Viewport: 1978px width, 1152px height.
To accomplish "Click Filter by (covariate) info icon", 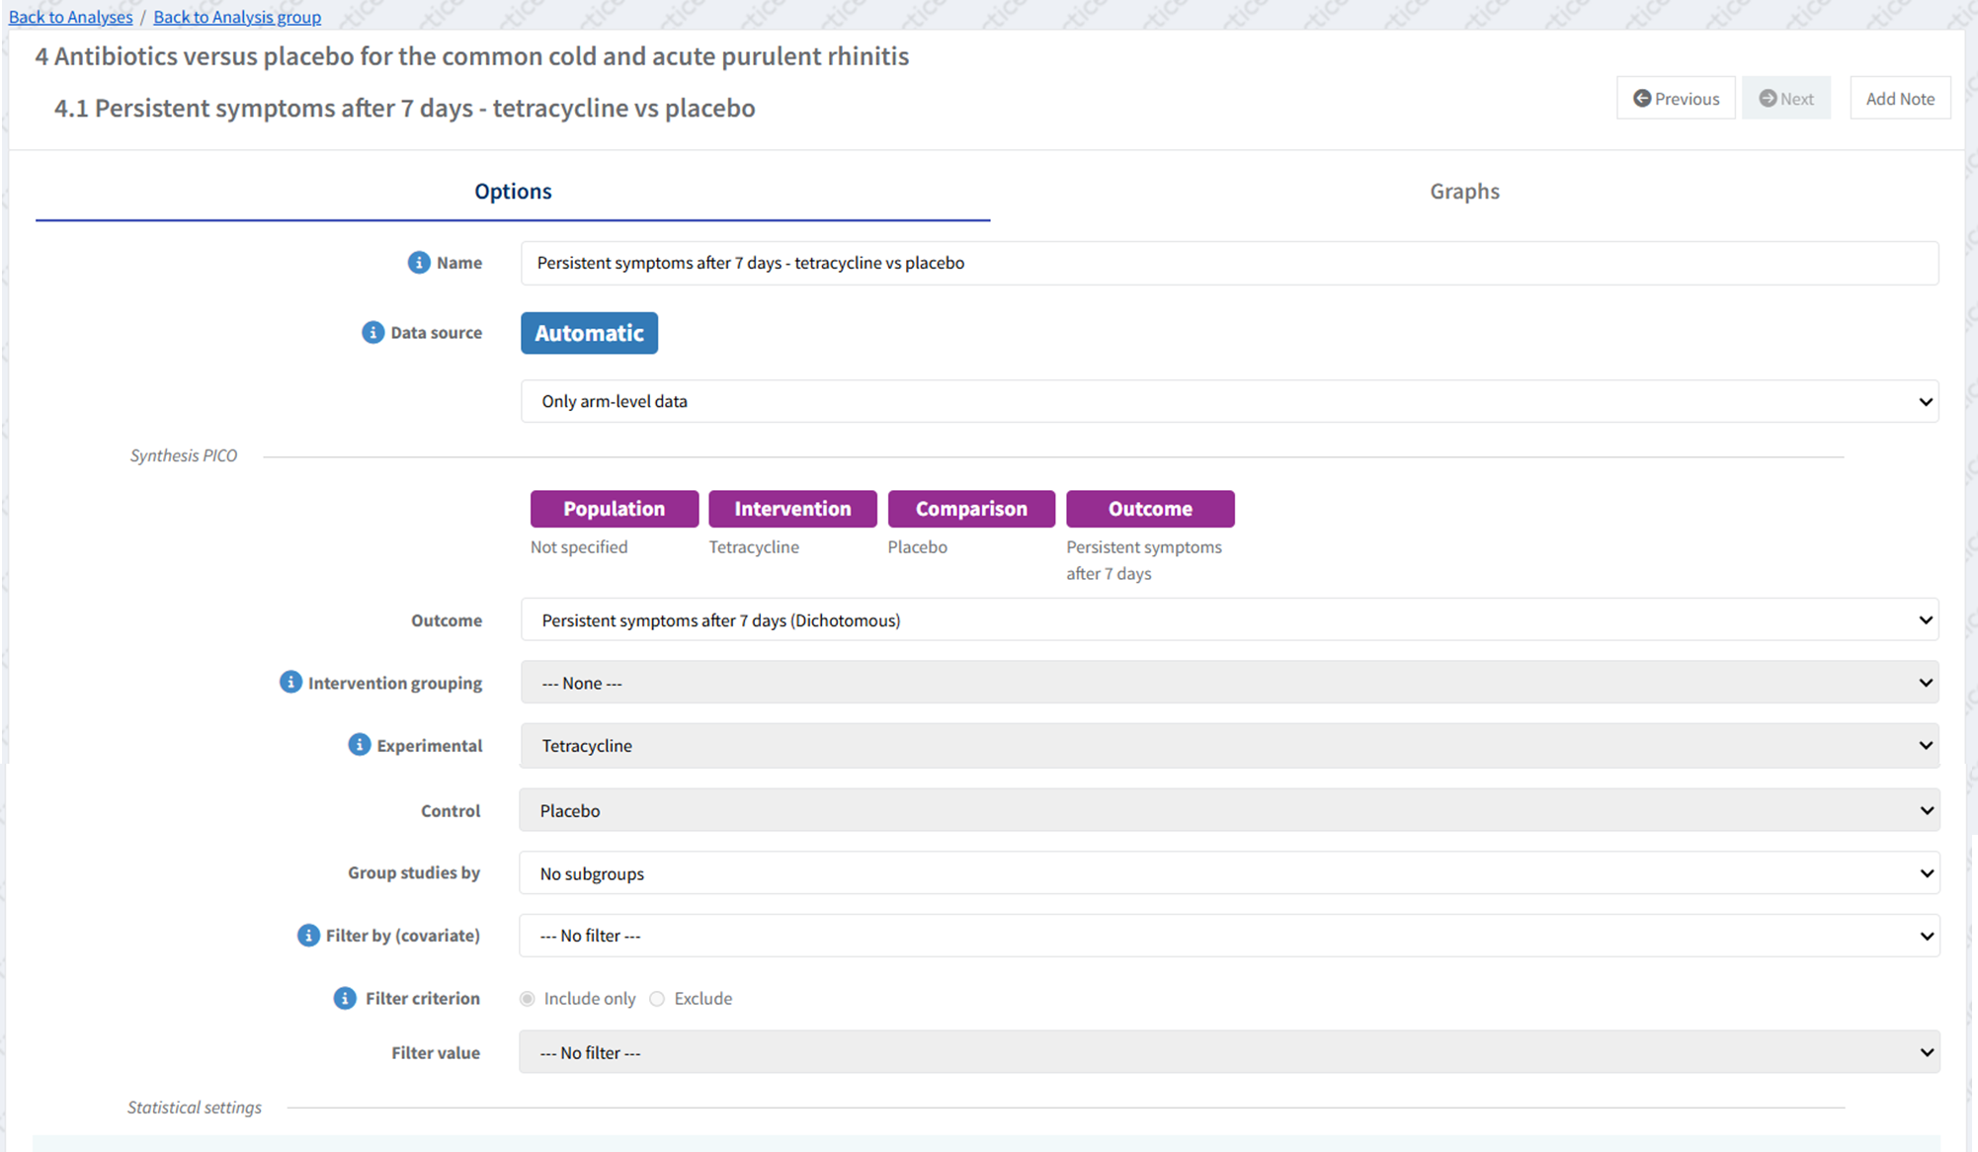I will coord(308,936).
